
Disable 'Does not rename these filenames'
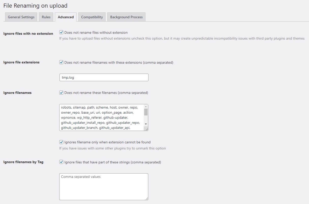[x=61, y=93]
